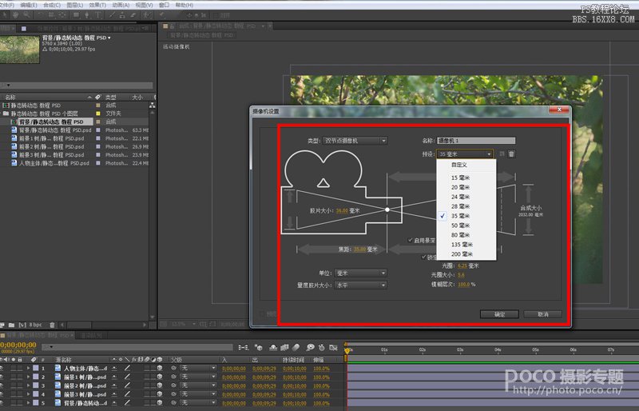This screenshot has width=639, height=411.
Task: Select 静态转动态 教程 PSD 个图层 folder
Action: 44,114
